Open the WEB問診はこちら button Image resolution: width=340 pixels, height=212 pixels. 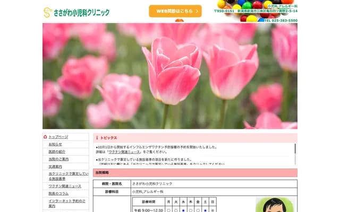click(175, 11)
